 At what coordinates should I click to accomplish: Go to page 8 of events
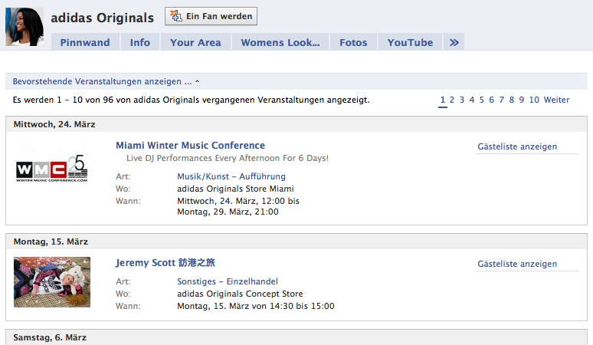click(511, 100)
